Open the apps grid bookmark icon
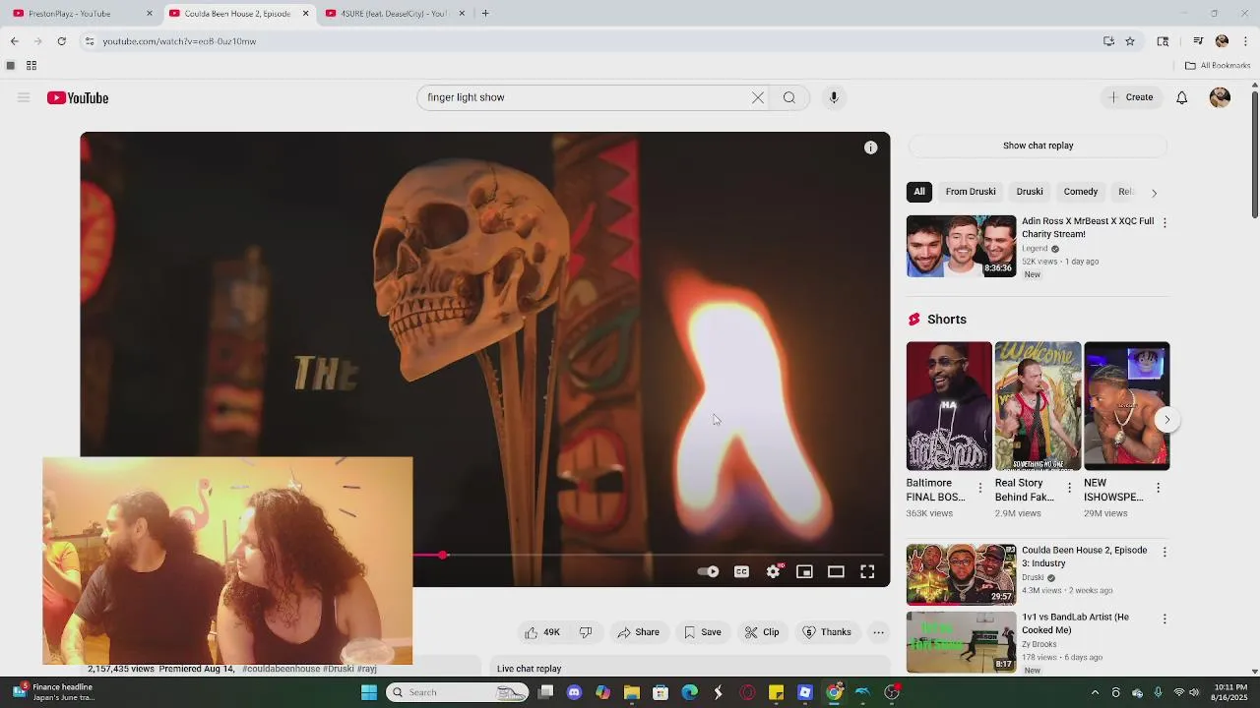Viewport: 1260px width, 708px height. [31, 66]
